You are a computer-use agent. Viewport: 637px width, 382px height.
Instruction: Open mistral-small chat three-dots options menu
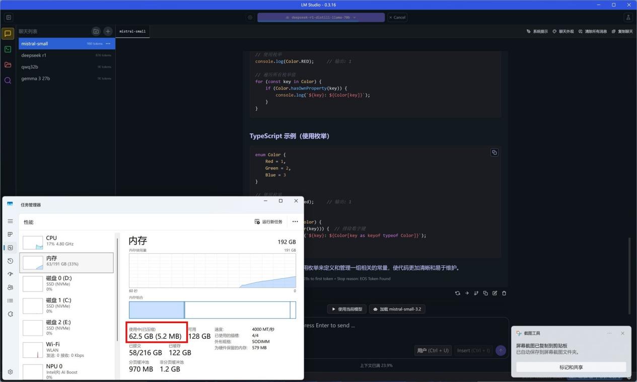point(108,44)
